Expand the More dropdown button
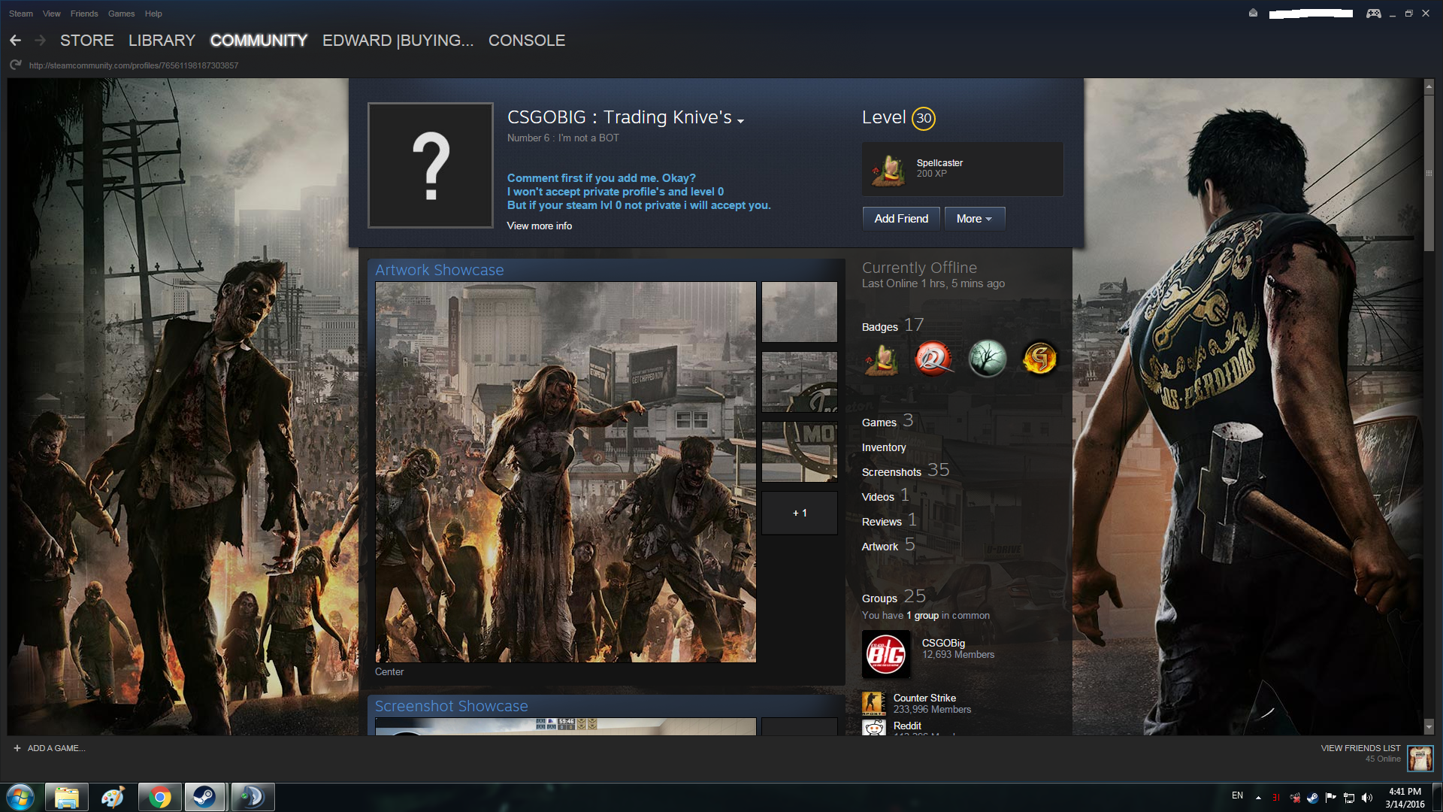Viewport: 1443px width, 812px height. (974, 219)
